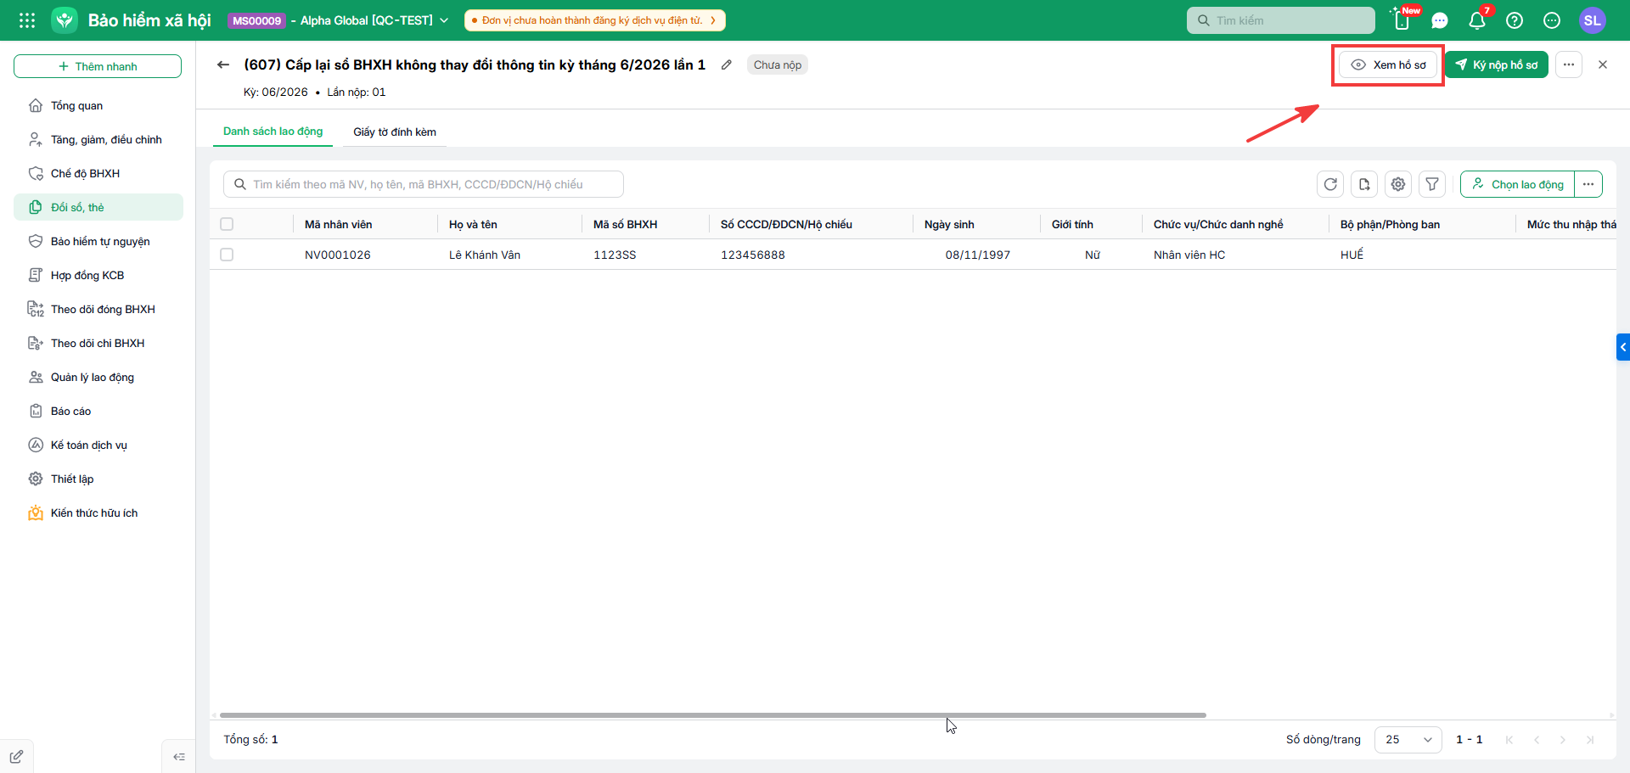Click employee code NV0001026
Image resolution: width=1630 pixels, height=773 pixels.
coord(338,255)
